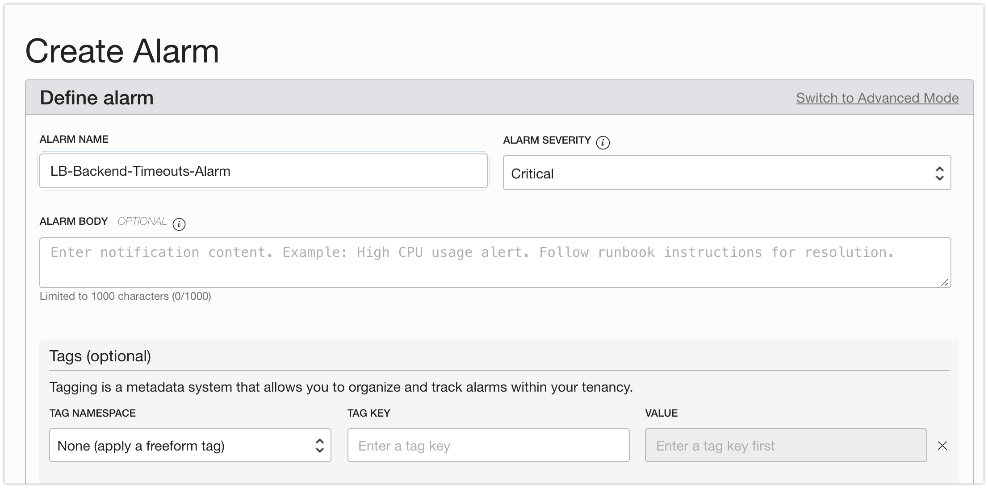Select the LB-Backend-Timeouts-Alarm name field

tap(263, 171)
